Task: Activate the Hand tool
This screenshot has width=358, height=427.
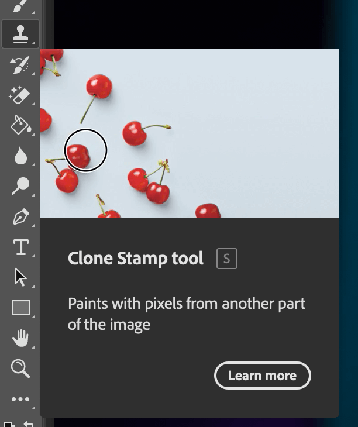Action: [20, 338]
